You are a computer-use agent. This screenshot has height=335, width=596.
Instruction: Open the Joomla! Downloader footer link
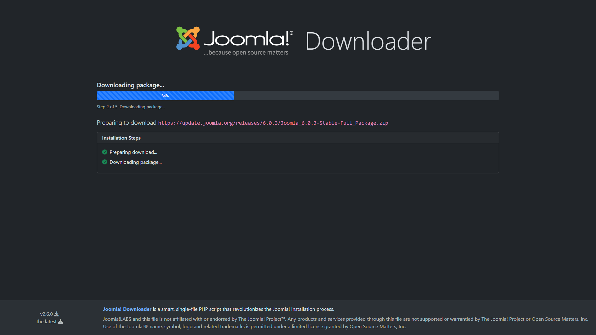[x=127, y=309]
